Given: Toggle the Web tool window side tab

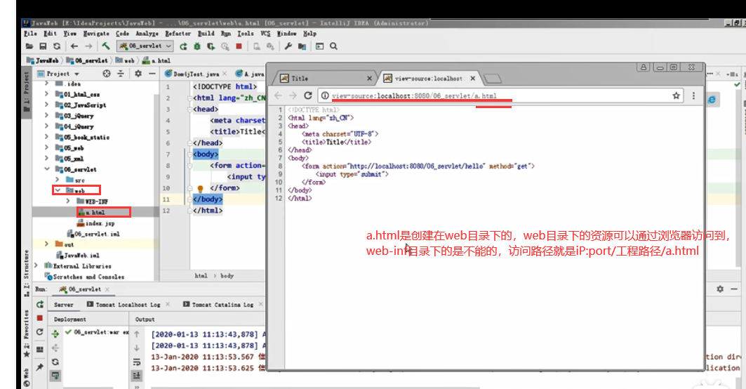Looking at the screenshot, I should click(x=27, y=376).
